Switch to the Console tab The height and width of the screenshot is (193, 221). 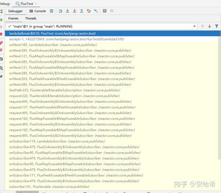[38, 11]
